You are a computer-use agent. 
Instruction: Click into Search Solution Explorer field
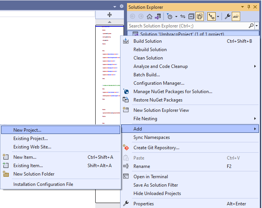(188, 26)
